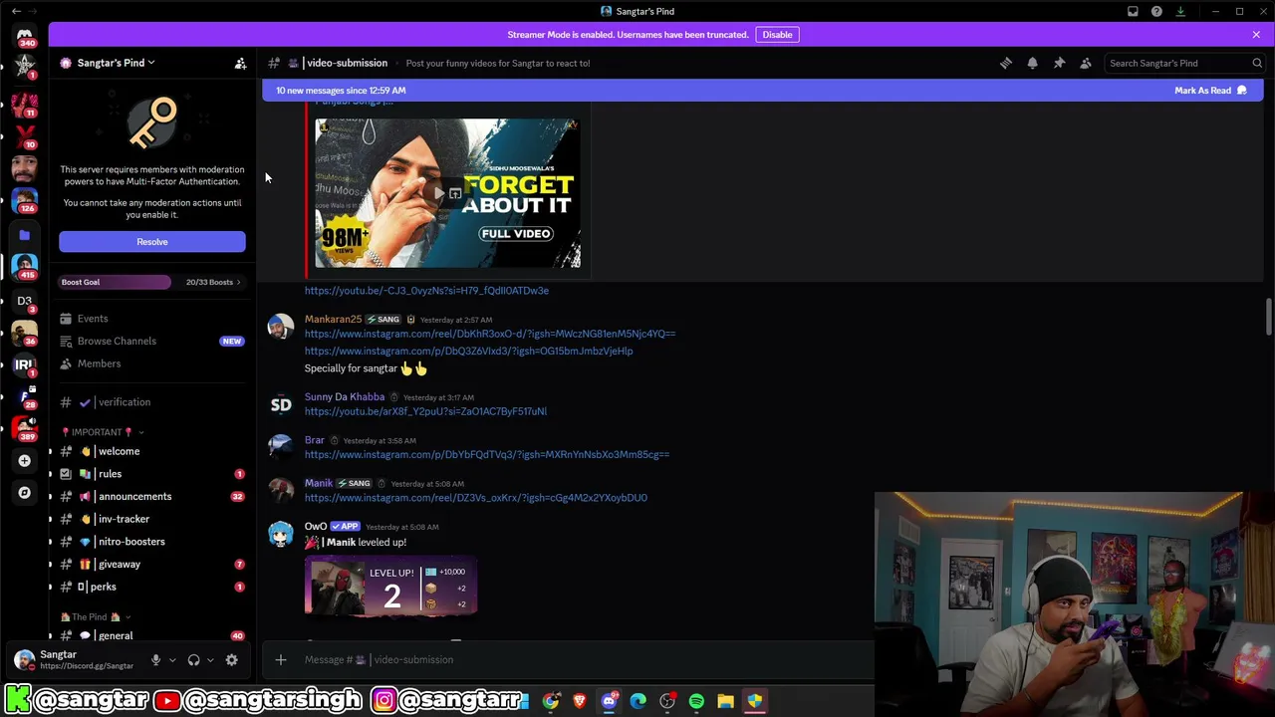Select the welcome channel

tap(151, 451)
